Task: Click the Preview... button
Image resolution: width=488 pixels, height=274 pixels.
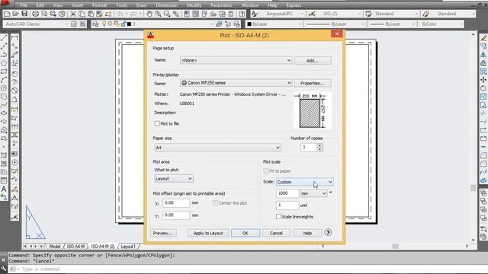Action: (162, 233)
